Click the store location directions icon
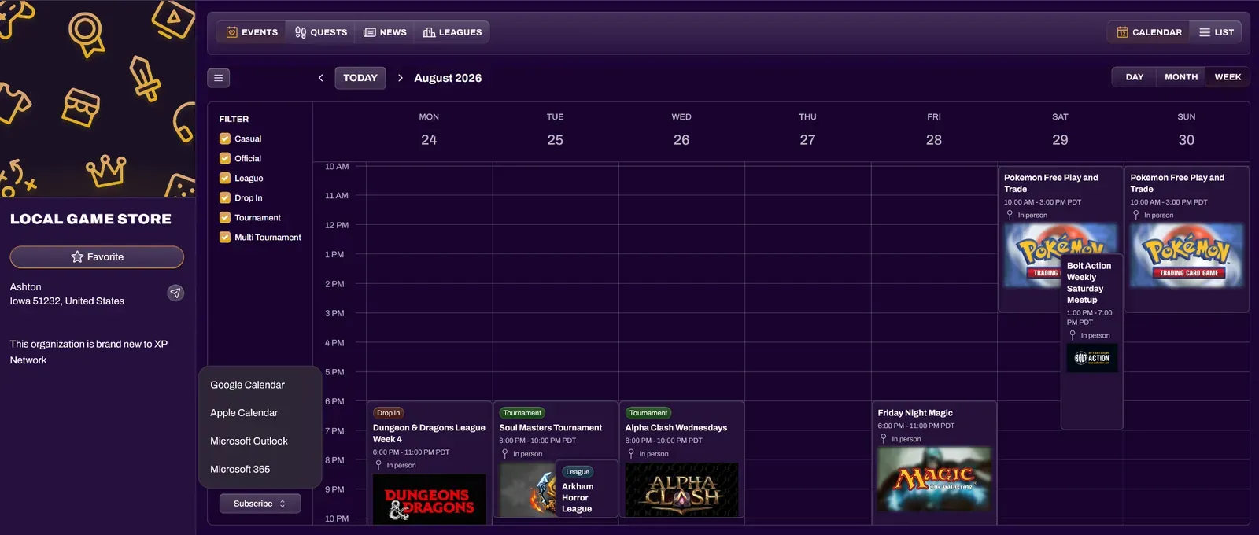 pos(175,293)
